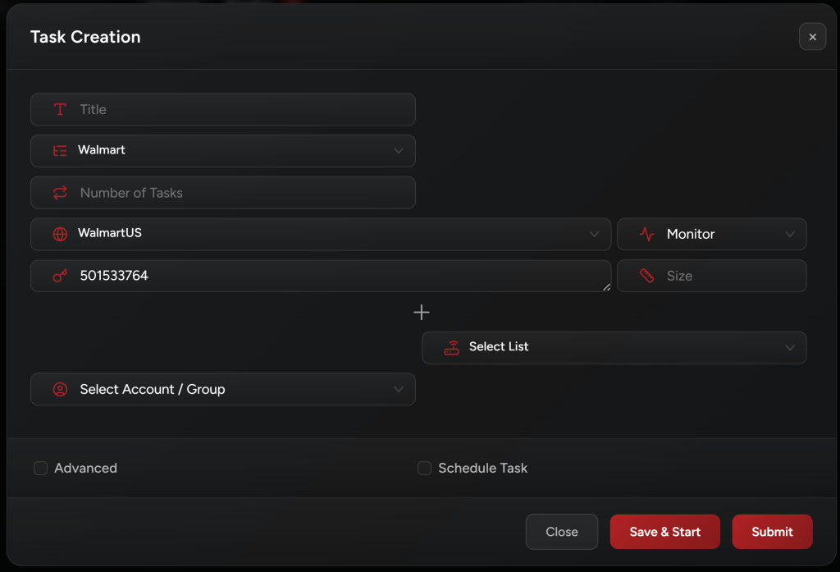Click the red T icon in Title field
Screen dimensions: 840x572
60,109
